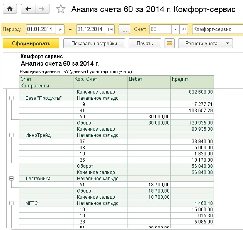
Task: Click the Контрагенты header cell
Action: [46, 85]
